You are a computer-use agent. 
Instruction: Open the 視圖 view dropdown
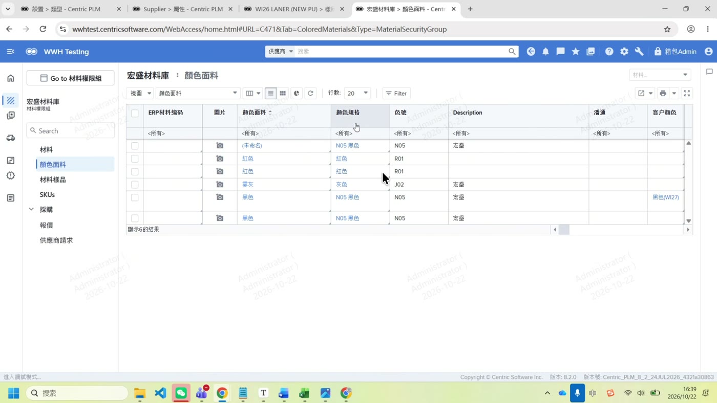pos(140,93)
